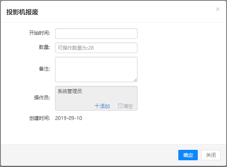Select the 2019-09-10 creation date value
Screen dimensions: 227x167
click(x=69, y=118)
